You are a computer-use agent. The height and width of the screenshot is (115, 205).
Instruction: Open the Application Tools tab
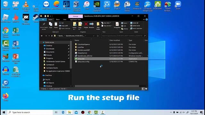pos(76,19)
